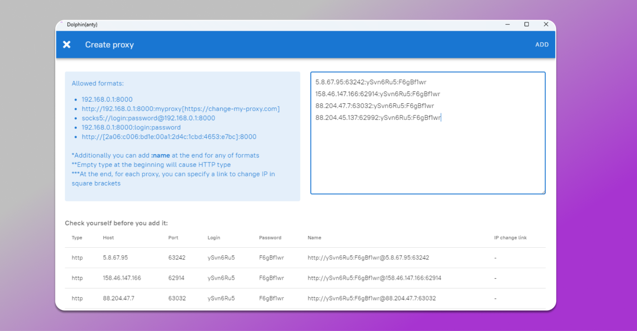Select port cell '63242'
This screenshot has height=331, width=637.
tap(177, 258)
